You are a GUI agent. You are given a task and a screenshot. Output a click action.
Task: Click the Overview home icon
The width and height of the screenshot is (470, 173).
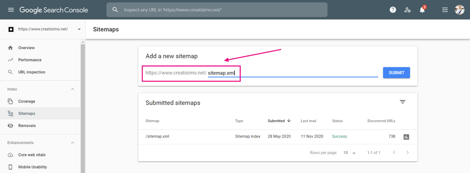tap(10, 48)
